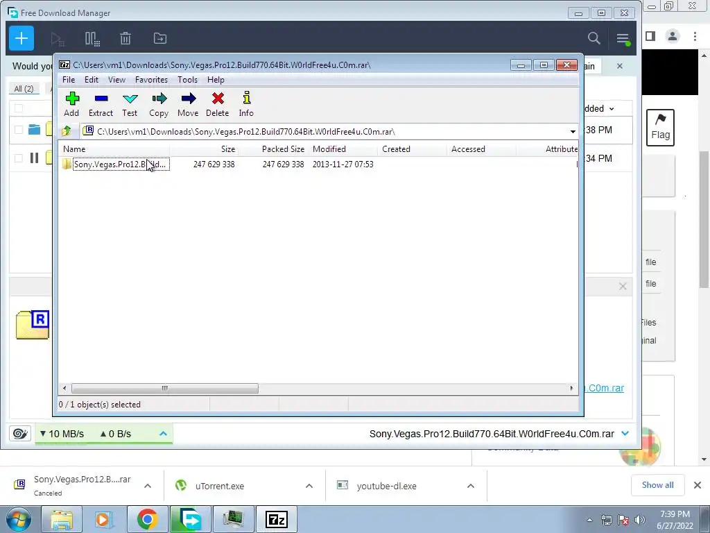The image size is (710, 533).
Task: Open options for the canceled Sony.Vegas rar download
Action: coord(148,486)
